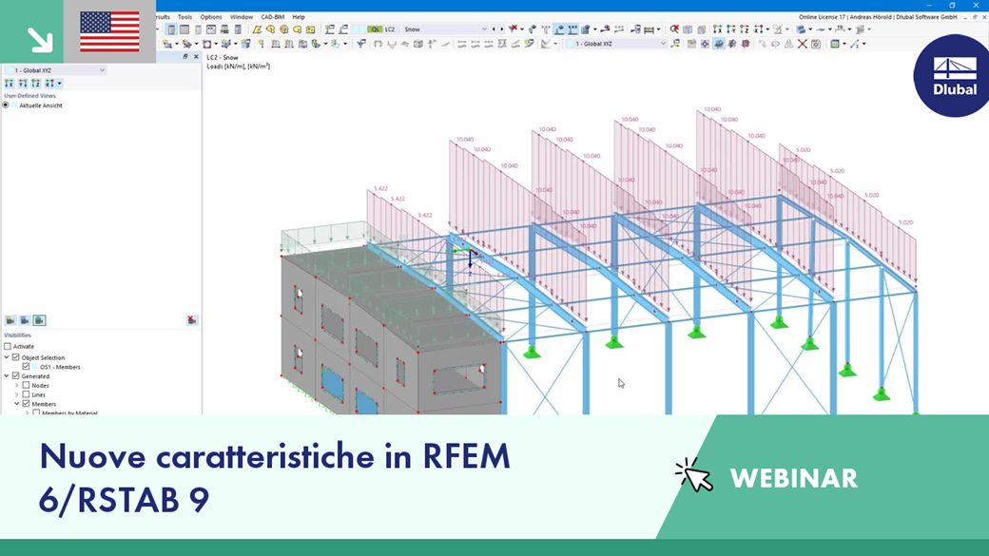
Task: Click the 'LC2 - Snow' label in the viewport
Action: pyautogui.click(x=223, y=57)
